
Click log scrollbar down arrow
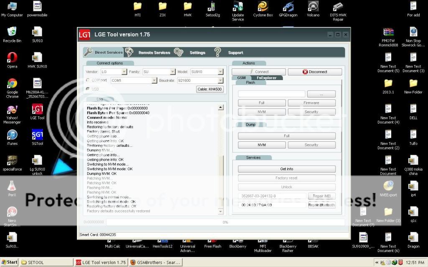221,212
